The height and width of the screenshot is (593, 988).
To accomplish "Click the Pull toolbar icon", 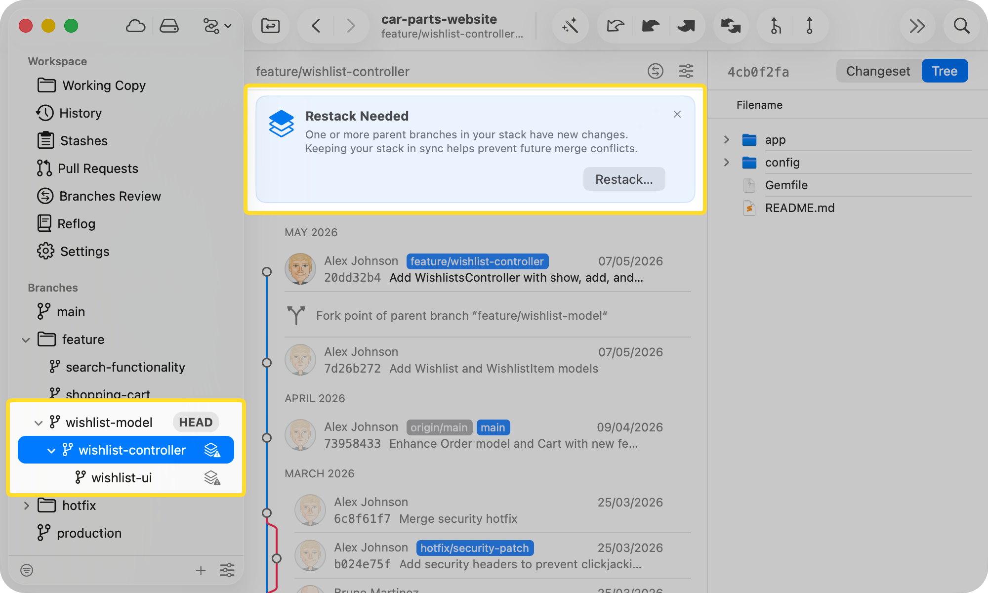I will tap(651, 26).
